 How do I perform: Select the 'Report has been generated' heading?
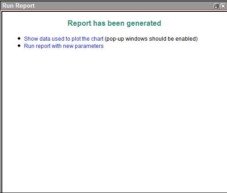click(x=114, y=24)
